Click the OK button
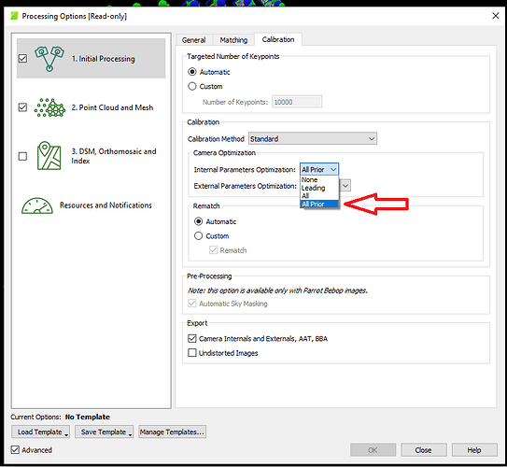Image resolution: width=507 pixels, height=467 pixels. pyautogui.click(x=373, y=450)
